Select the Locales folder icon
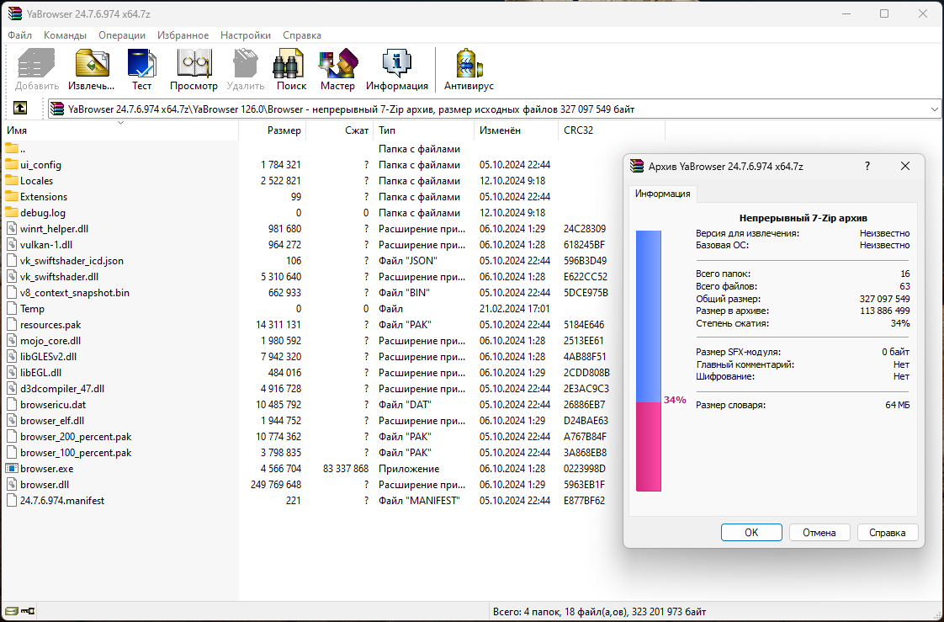Viewport: 944px width, 622px height. 12,181
